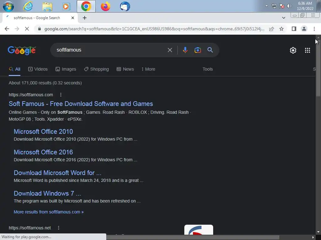Open Chrome's three-dot menu
The height and width of the screenshot is (240, 321).
point(314,29)
